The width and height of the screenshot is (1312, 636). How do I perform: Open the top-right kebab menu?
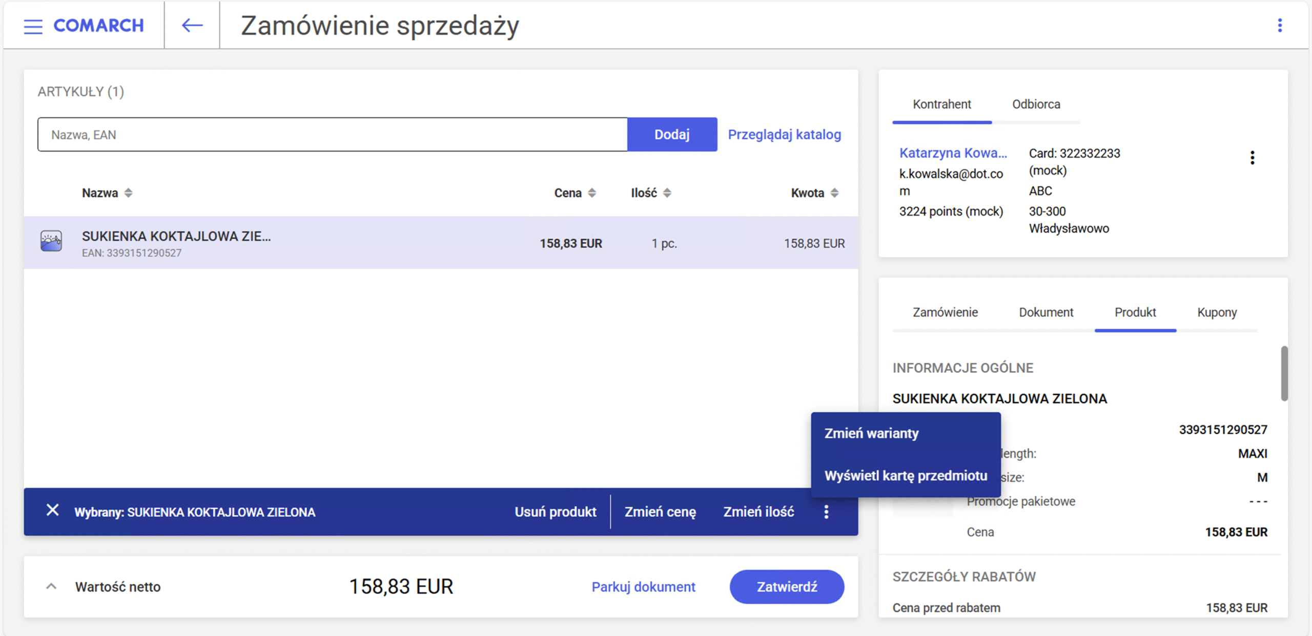tap(1280, 26)
